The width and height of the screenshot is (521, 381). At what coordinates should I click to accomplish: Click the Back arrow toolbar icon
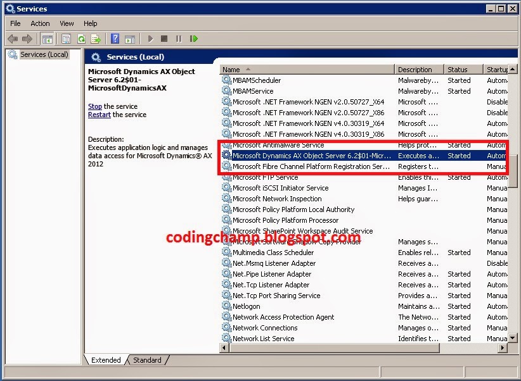pyautogui.click(x=13, y=39)
